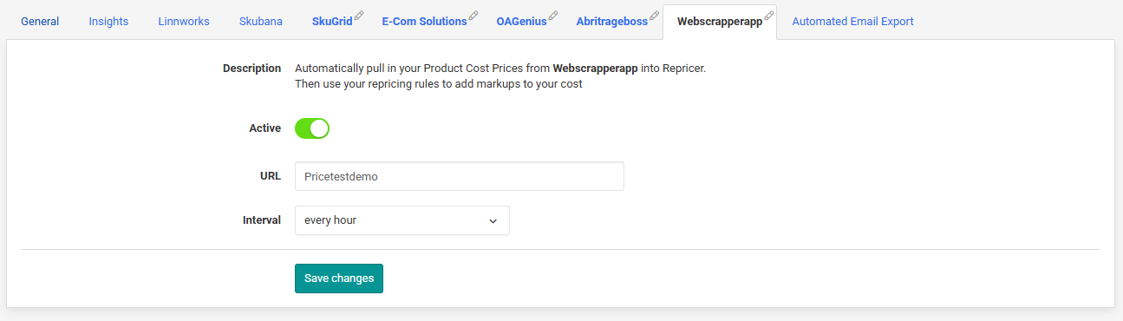The image size is (1123, 321).
Task: Click the link icon next to SkuGrid
Action: tap(359, 16)
